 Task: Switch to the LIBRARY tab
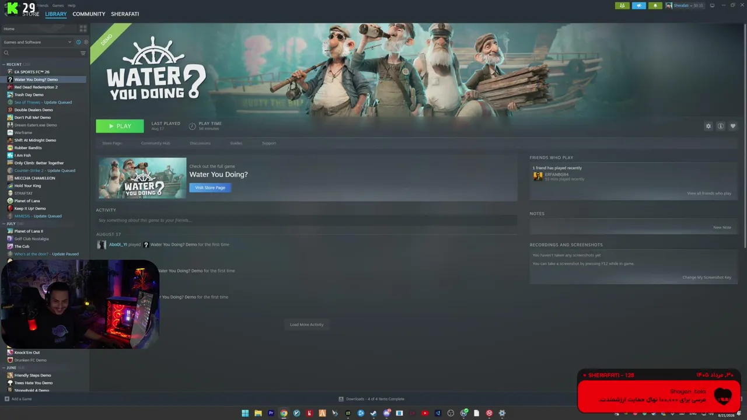[56, 14]
